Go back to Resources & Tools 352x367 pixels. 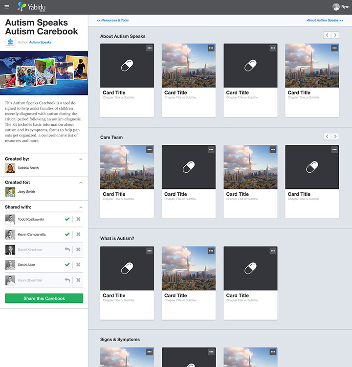click(113, 21)
